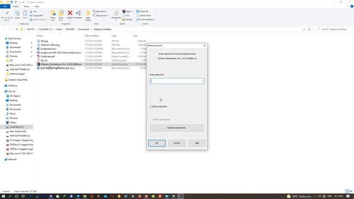This screenshot has width=354, height=199.
Task: Click Downloads in the address breadcrumb
Action: (84, 29)
